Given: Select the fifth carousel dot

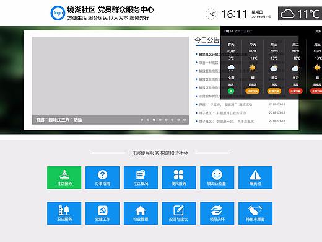Looking at the screenshot, I should 166,120.
